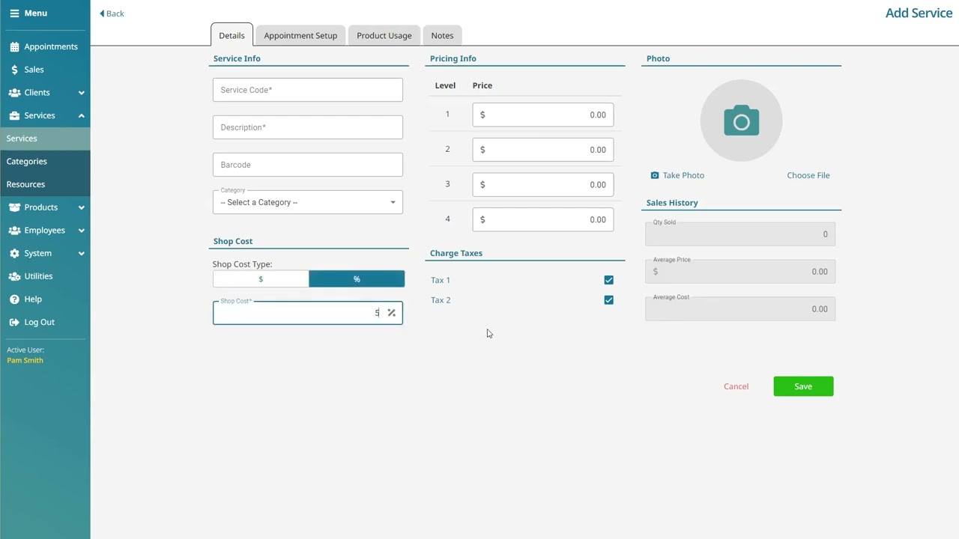Expand the Clients submenu chevron
Image resolution: width=959 pixels, height=539 pixels.
pos(81,93)
